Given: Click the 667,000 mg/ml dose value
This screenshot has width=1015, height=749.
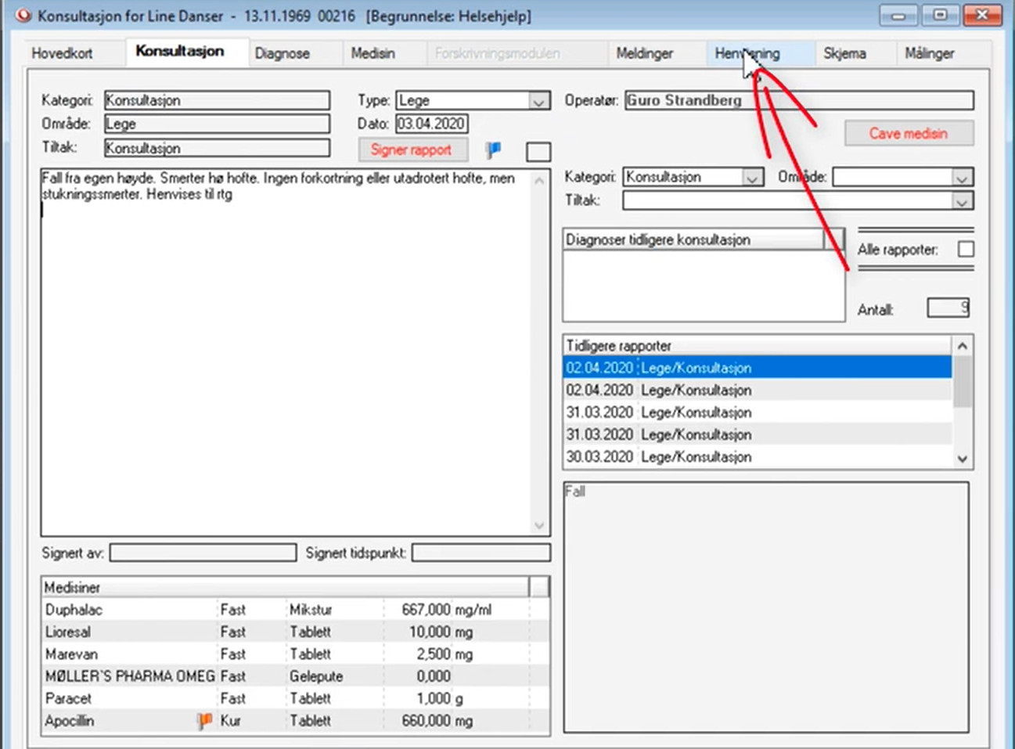Looking at the screenshot, I should point(446,610).
